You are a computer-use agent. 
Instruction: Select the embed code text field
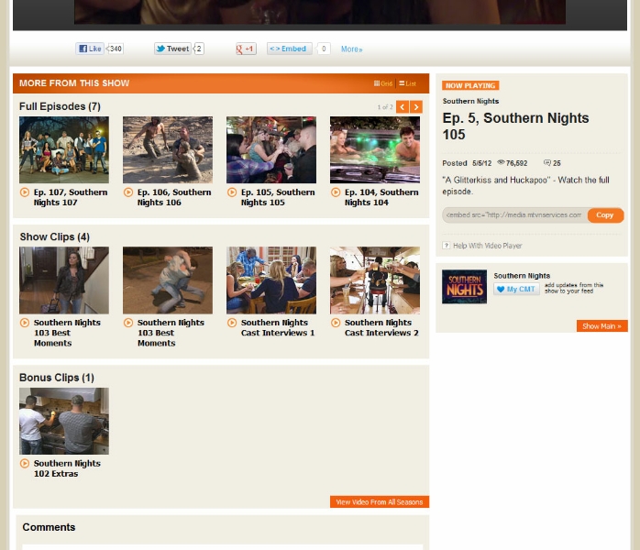(513, 215)
